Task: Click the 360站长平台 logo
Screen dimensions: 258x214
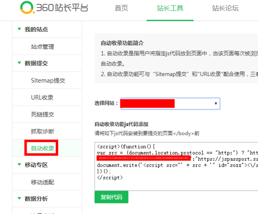Action: click(54, 8)
